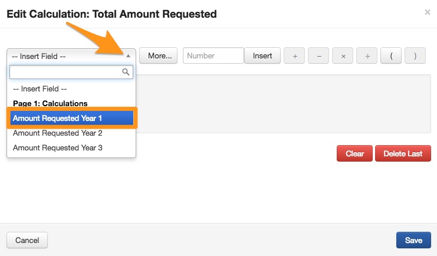437x256 pixels.
Task: Pick Amount Requested Year 3 option
Action: [58, 147]
